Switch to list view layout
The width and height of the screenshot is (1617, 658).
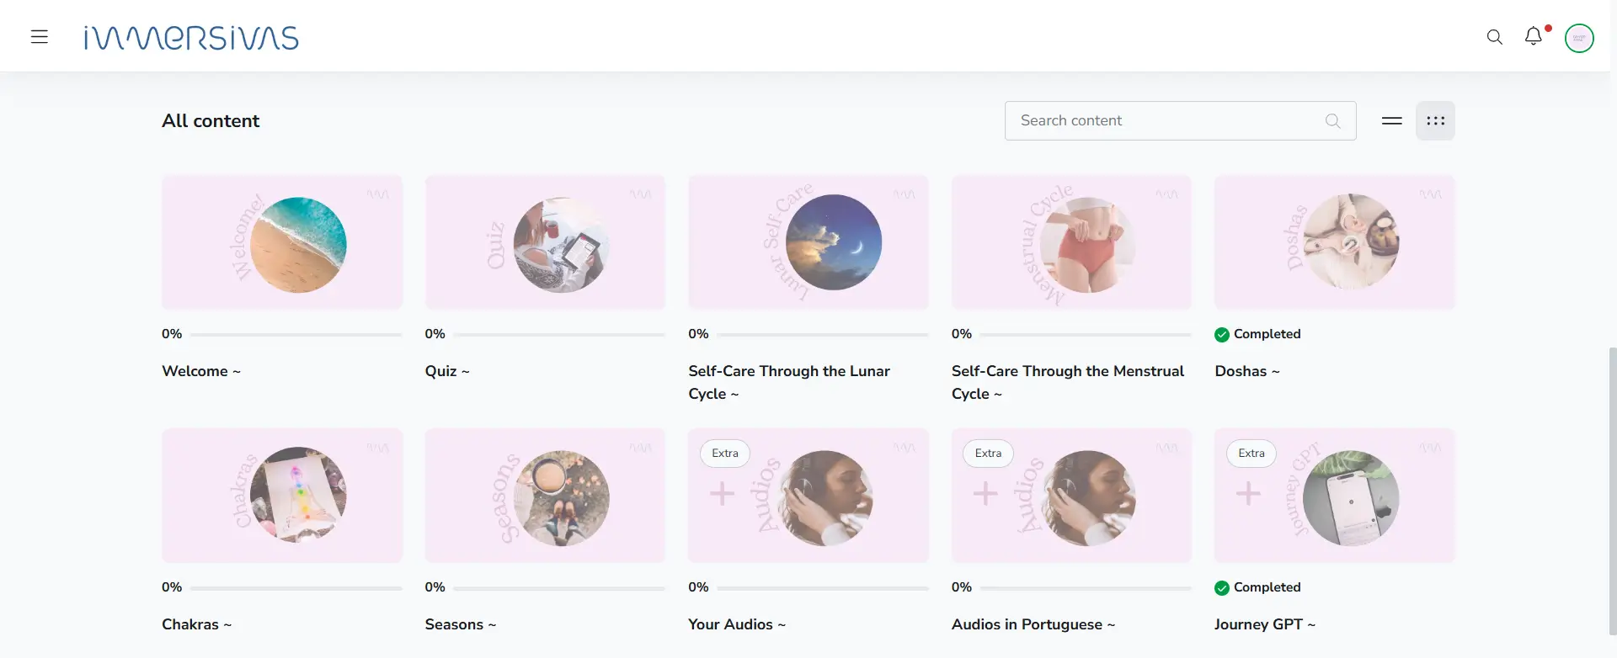(x=1392, y=121)
